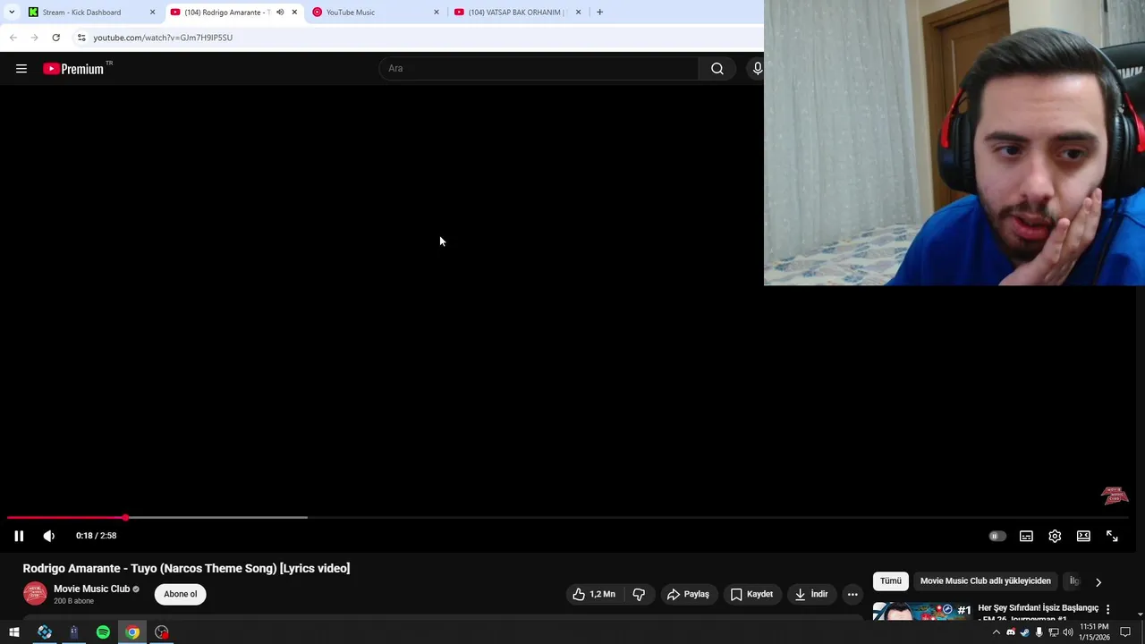Subscribe using Abone ol button
The width and height of the screenshot is (1145, 644).
tap(180, 594)
